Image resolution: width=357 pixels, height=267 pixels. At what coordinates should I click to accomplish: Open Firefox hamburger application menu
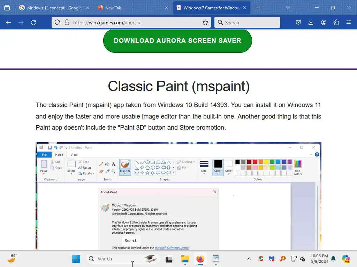[x=349, y=22]
